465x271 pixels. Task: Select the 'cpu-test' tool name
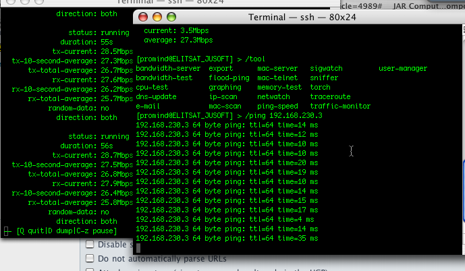click(x=152, y=88)
